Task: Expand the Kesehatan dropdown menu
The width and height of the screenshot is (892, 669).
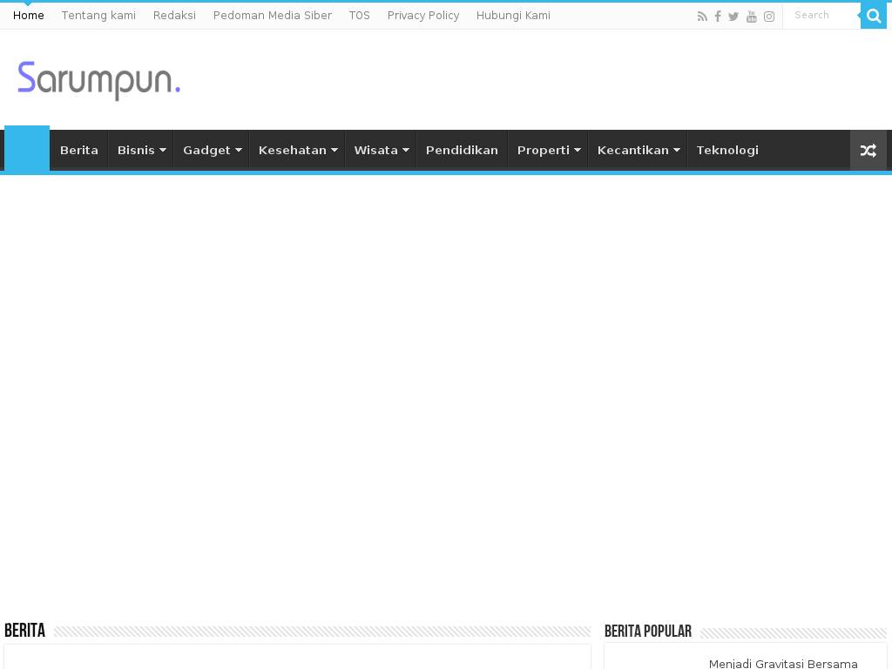Action: 297,150
